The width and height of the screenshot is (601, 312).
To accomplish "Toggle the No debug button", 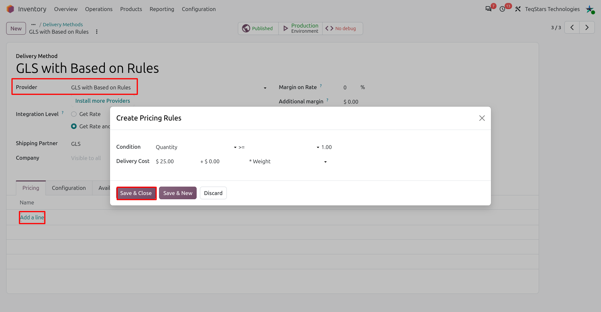I will (342, 29).
